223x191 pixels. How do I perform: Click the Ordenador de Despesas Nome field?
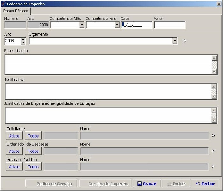pyautogui.click(x=145, y=151)
